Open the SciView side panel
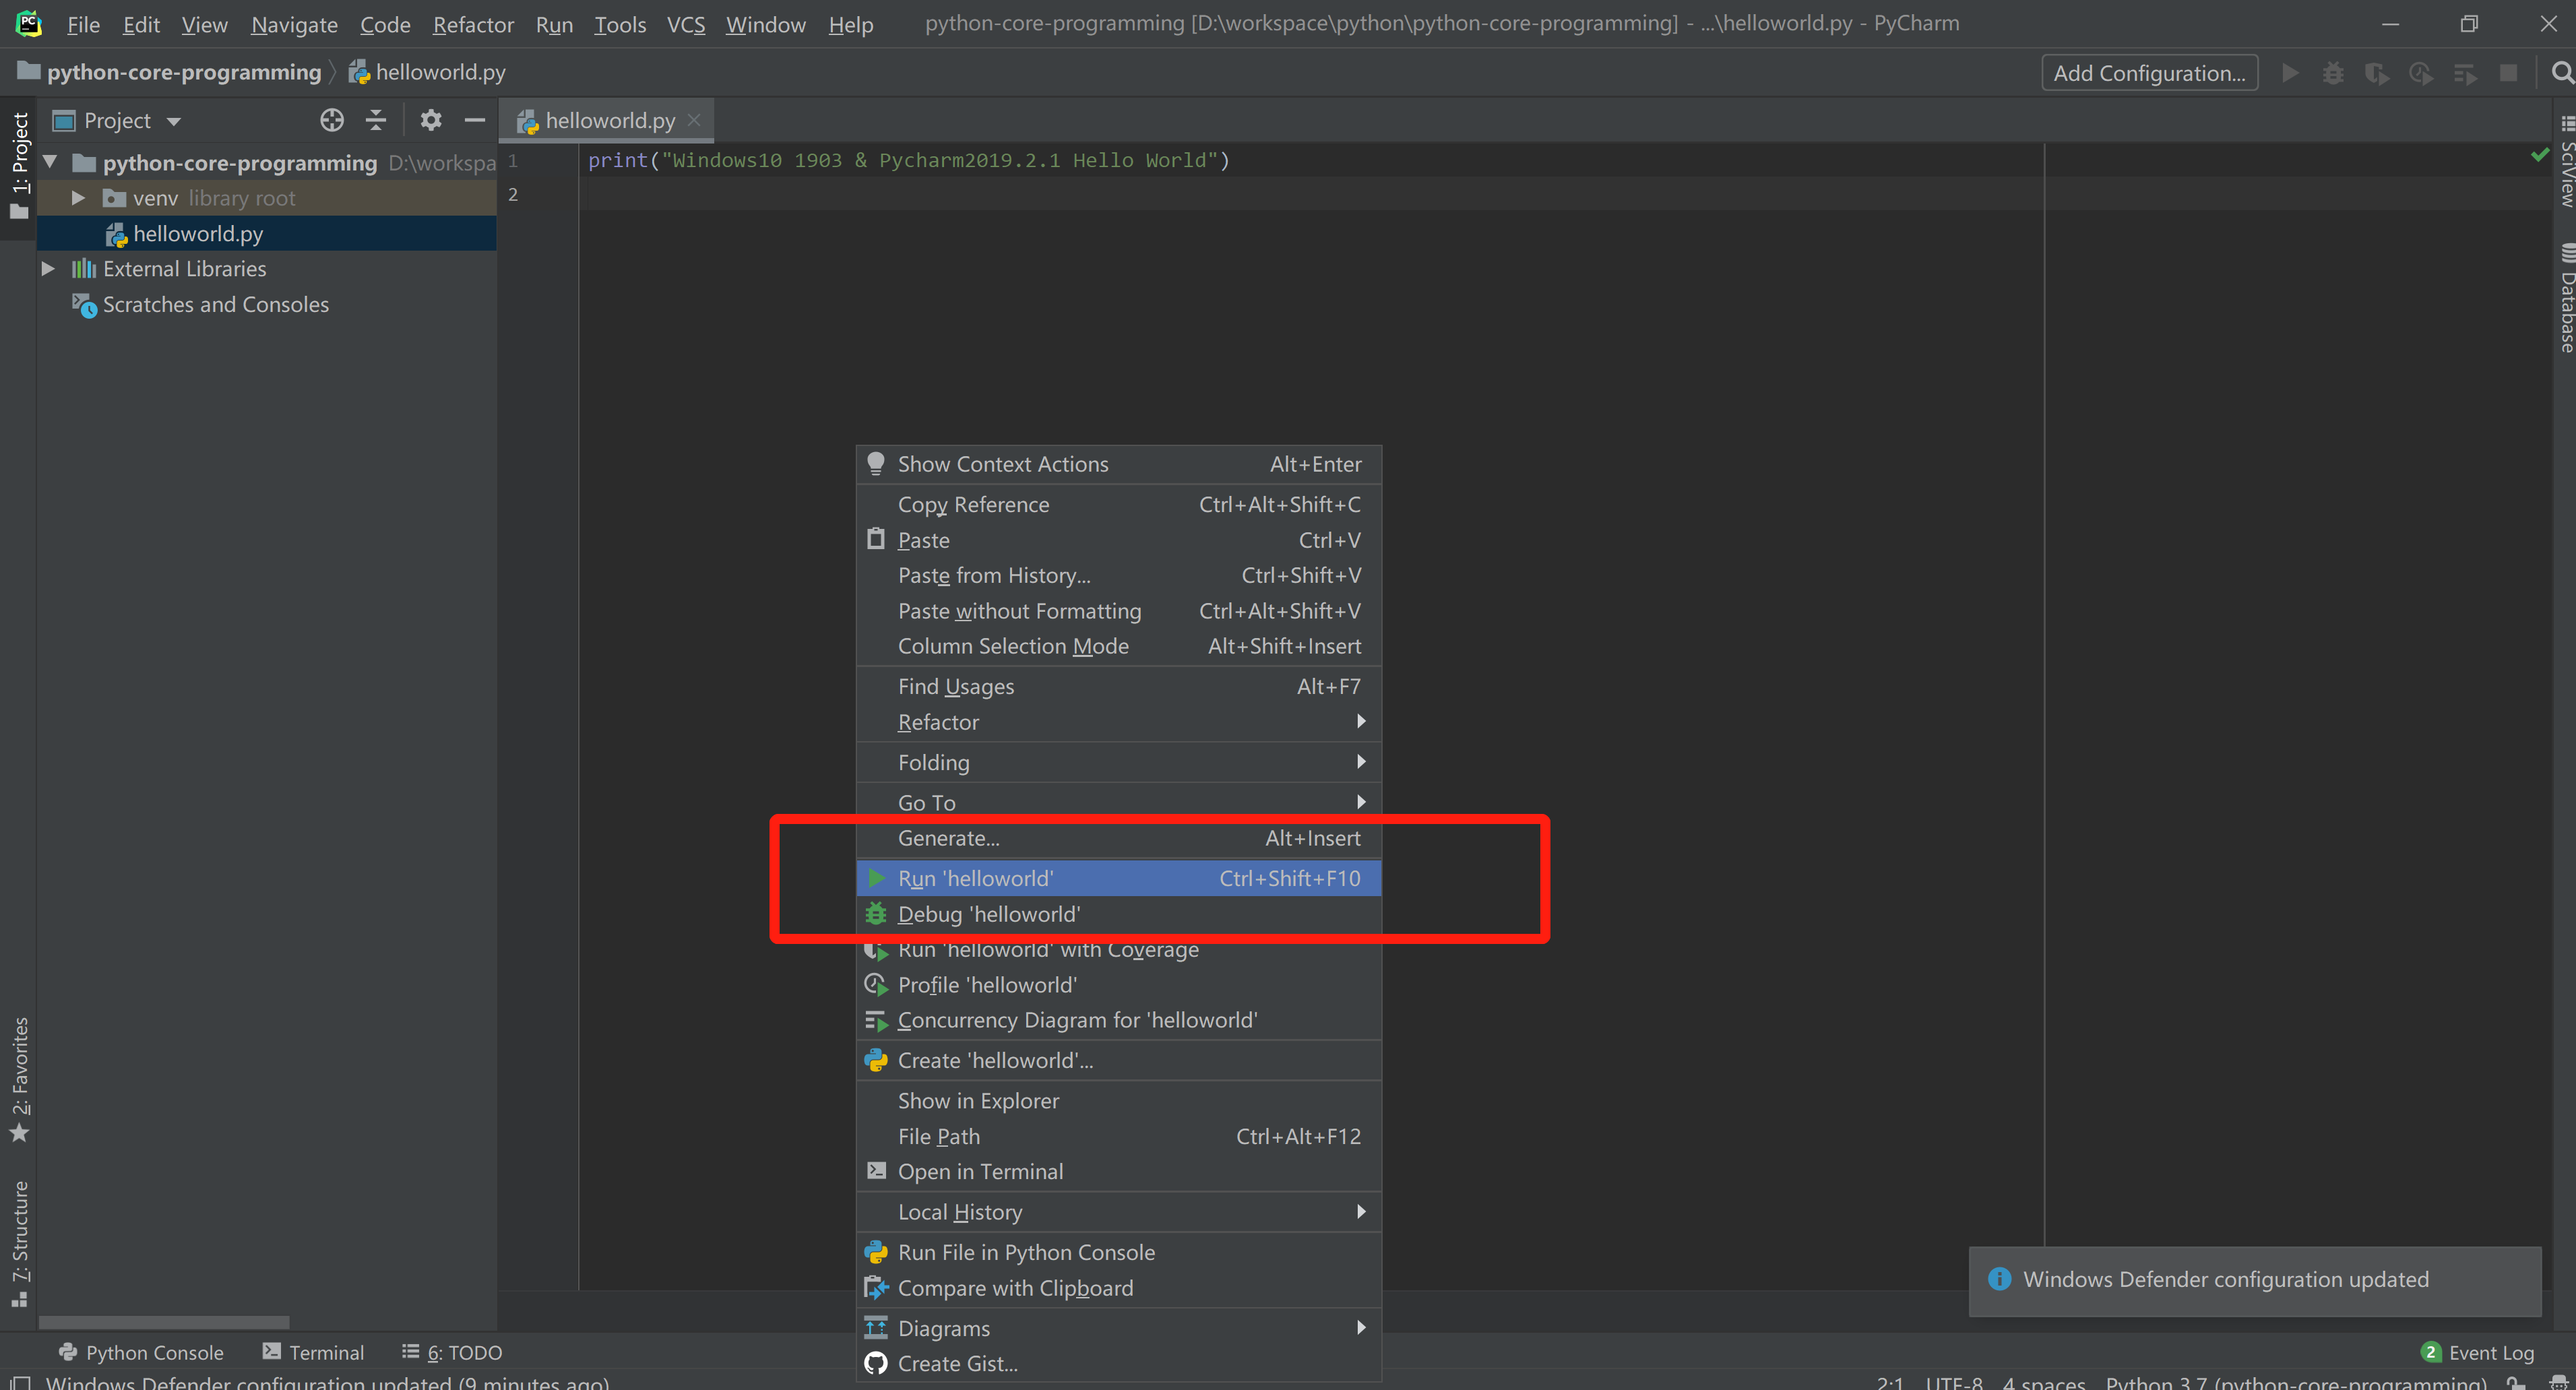Screen dimensions: 2576x1390 [2566, 162]
